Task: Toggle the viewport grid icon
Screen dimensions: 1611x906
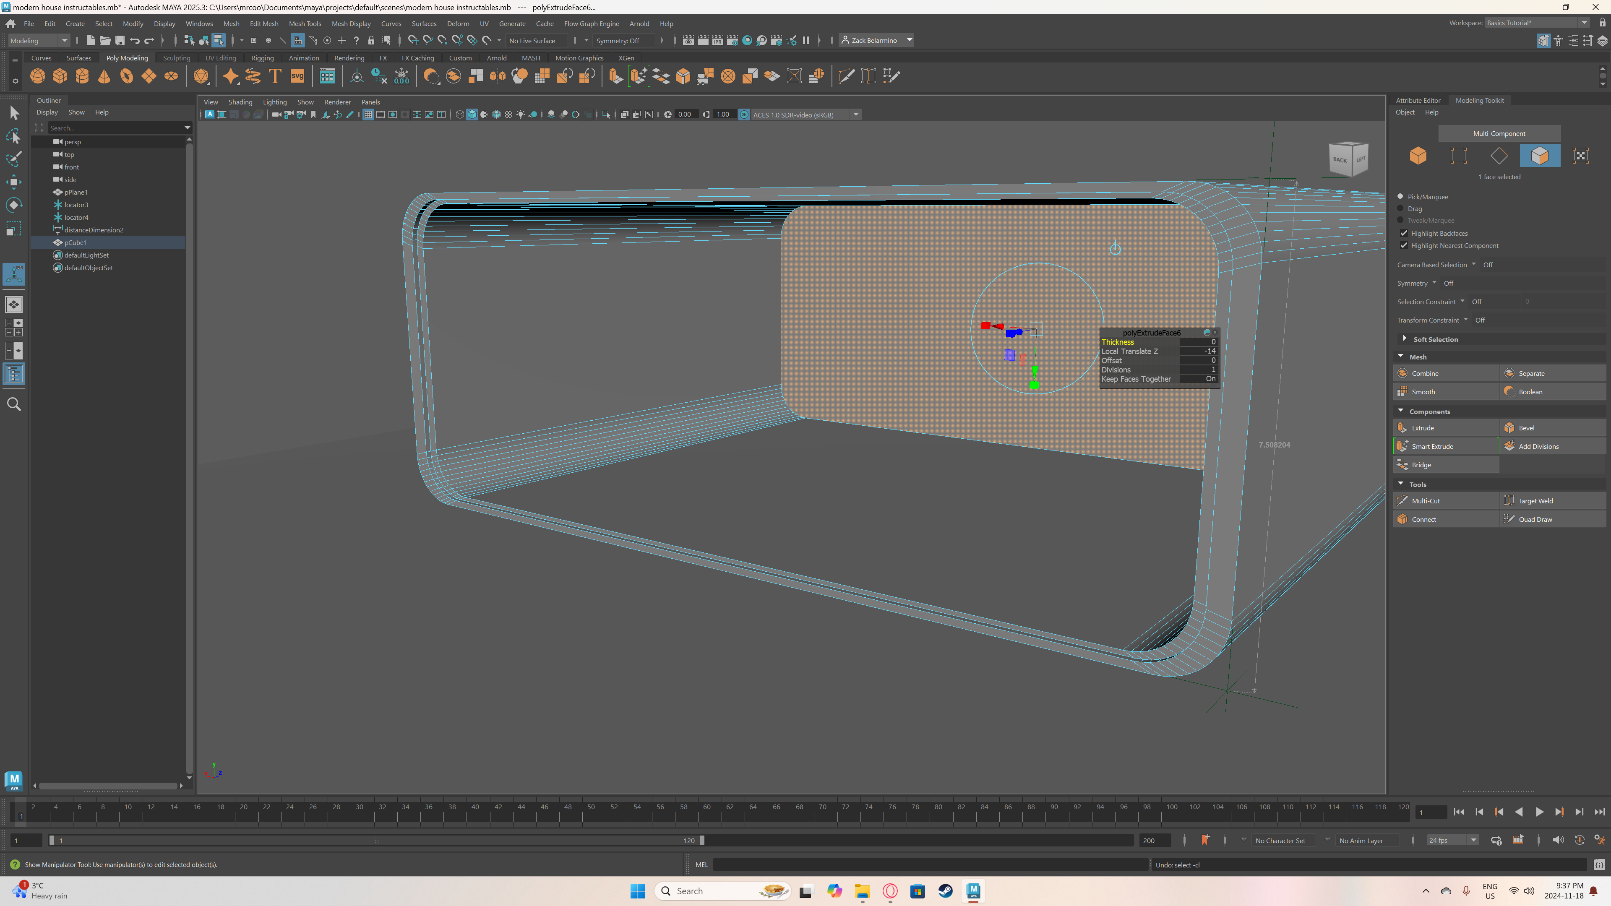Action: tap(368, 115)
